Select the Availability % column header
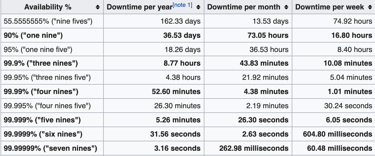The image size is (375, 156). [x=52, y=7]
